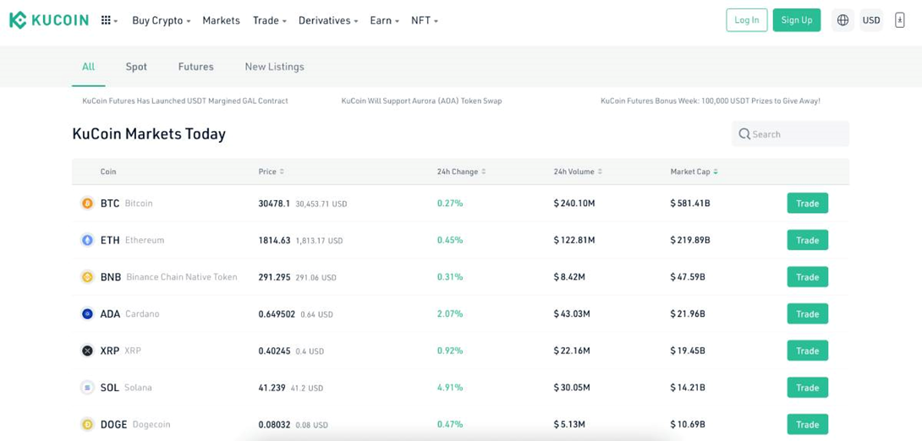922x441 pixels.
Task: Click DOGE market cap $10.69B
Action: 688,424
